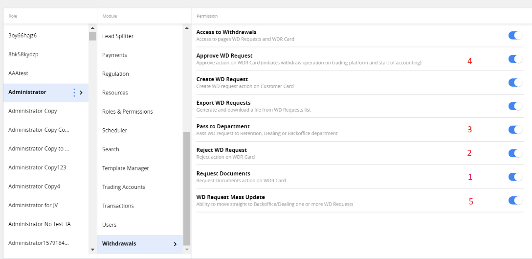Click the Request Documents title
This screenshot has height=259, width=532.
click(223, 174)
